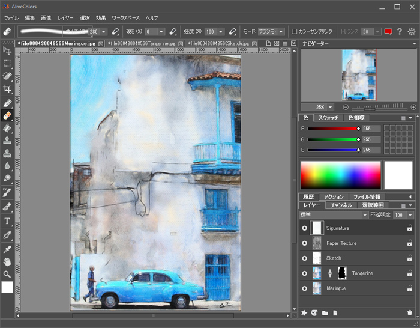Select the Eraser tool in left toolbar
The width and height of the screenshot is (420, 328).
tap(7, 115)
